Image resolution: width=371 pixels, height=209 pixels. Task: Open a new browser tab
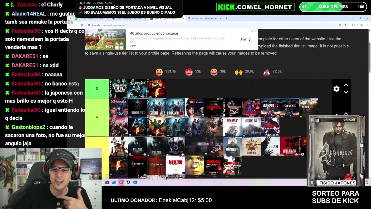pos(226,18)
